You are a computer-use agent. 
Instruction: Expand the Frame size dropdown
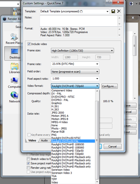[83, 51]
